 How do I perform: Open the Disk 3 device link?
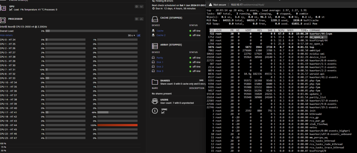(x=160, y=71)
